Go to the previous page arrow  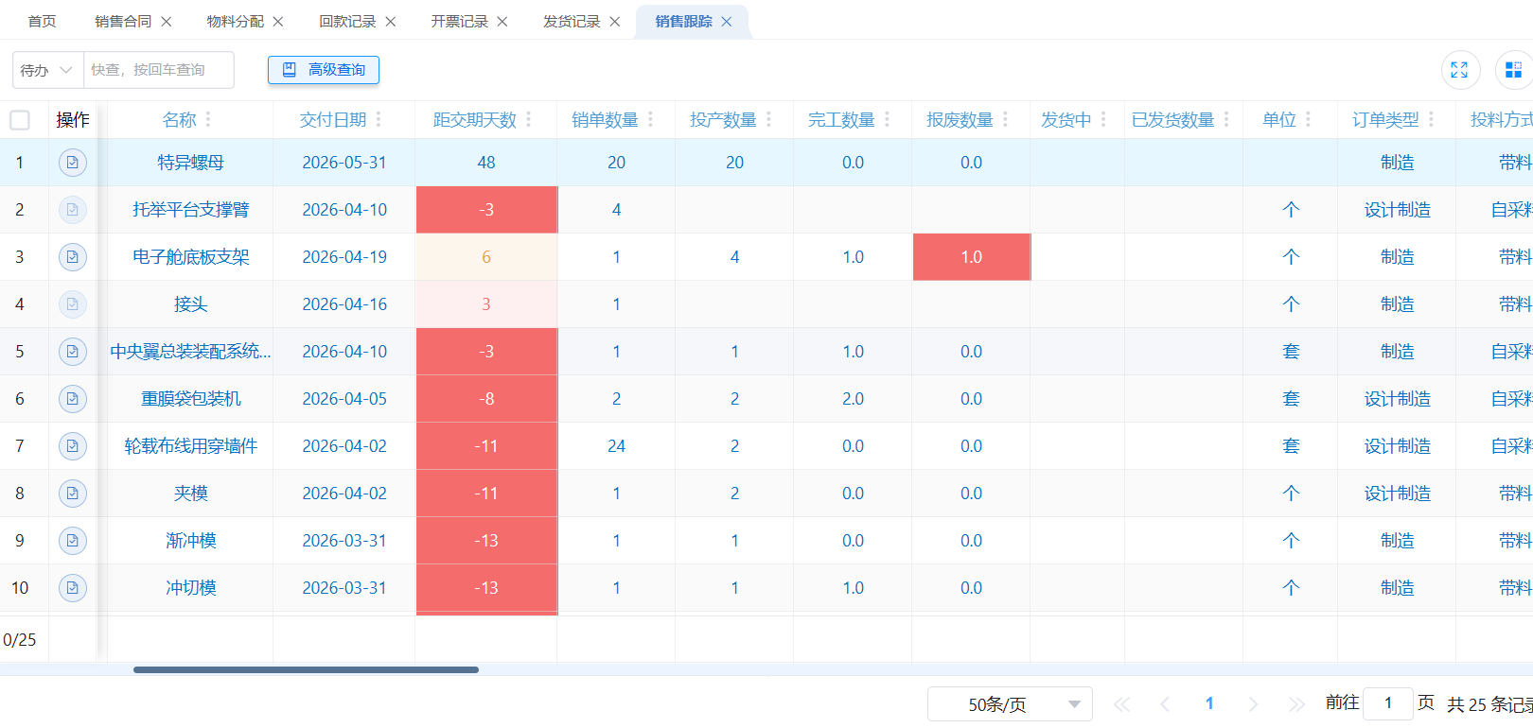(1165, 704)
